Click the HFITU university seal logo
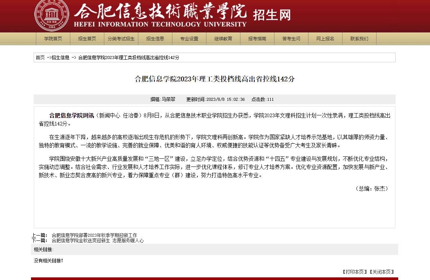430x280 pixels. pos(52,15)
